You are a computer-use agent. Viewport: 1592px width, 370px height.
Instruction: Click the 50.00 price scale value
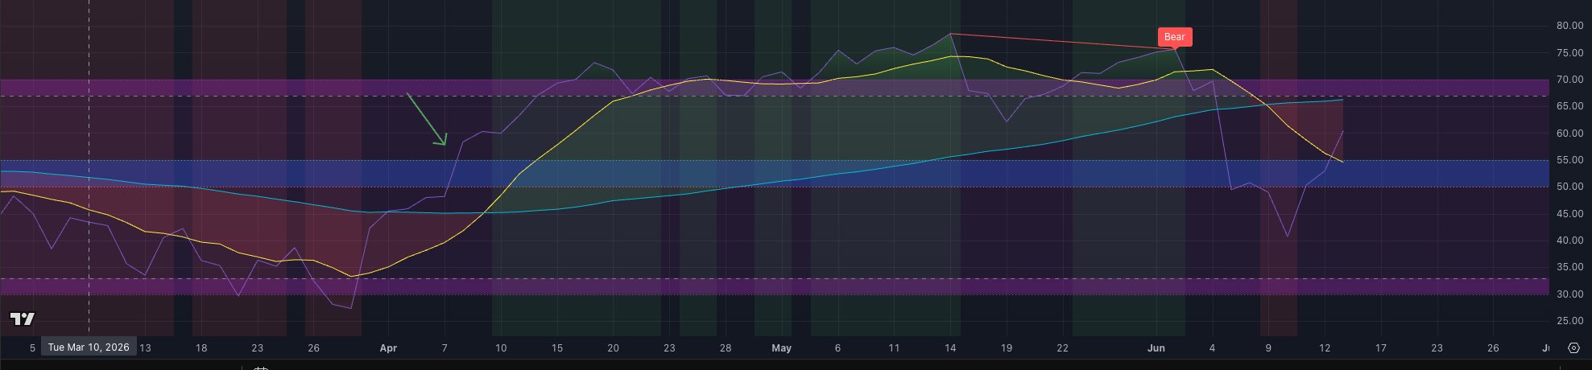[1569, 187]
